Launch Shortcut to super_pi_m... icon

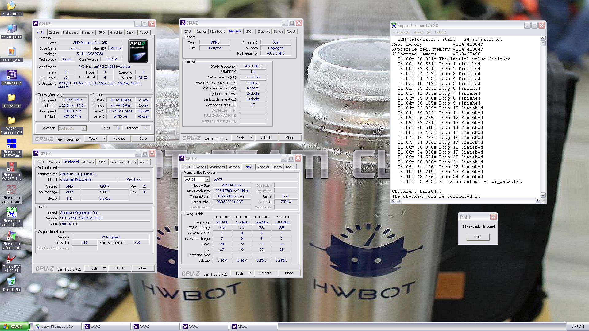tap(11, 217)
